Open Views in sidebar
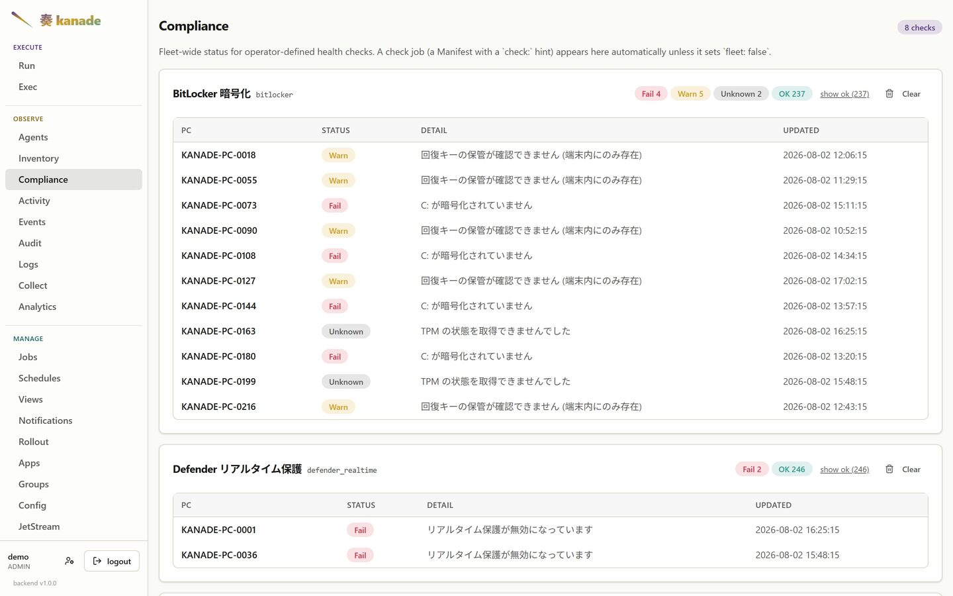The width and height of the screenshot is (953, 596). 73,399
